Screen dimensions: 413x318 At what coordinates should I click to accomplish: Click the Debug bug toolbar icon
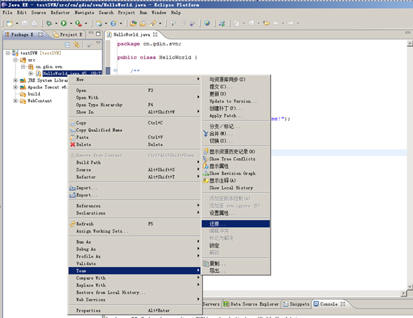click(49, 23)
